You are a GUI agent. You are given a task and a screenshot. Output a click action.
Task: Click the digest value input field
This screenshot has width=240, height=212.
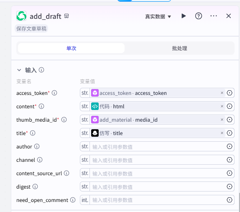[158, 186]
